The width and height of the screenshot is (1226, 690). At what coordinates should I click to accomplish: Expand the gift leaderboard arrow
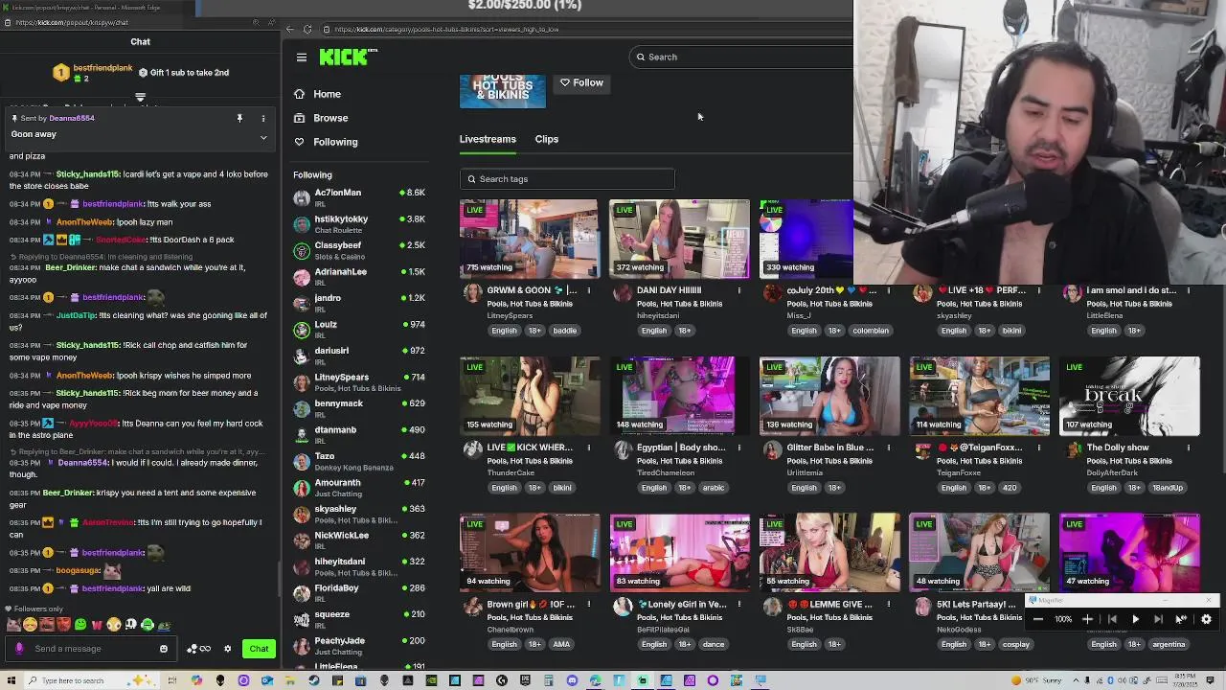click(x=140, y=98)
